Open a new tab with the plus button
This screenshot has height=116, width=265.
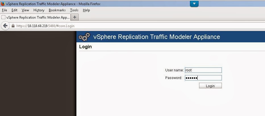pyautogui.click(x=75, y=17)
